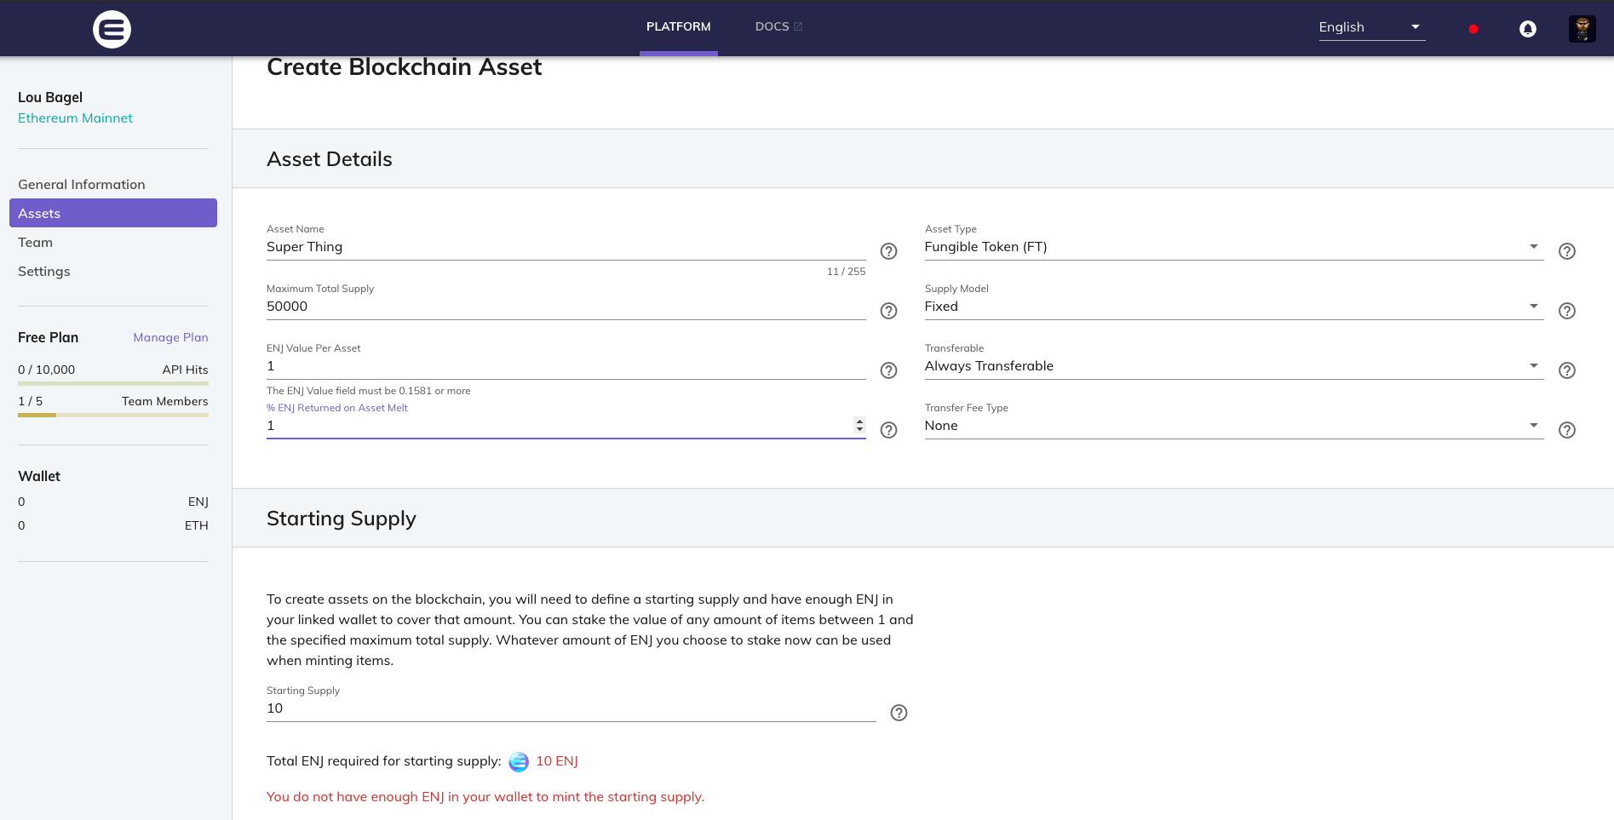The image size is (1614, 820).
Task: Open the user avatar menu
Action: 1582,29
